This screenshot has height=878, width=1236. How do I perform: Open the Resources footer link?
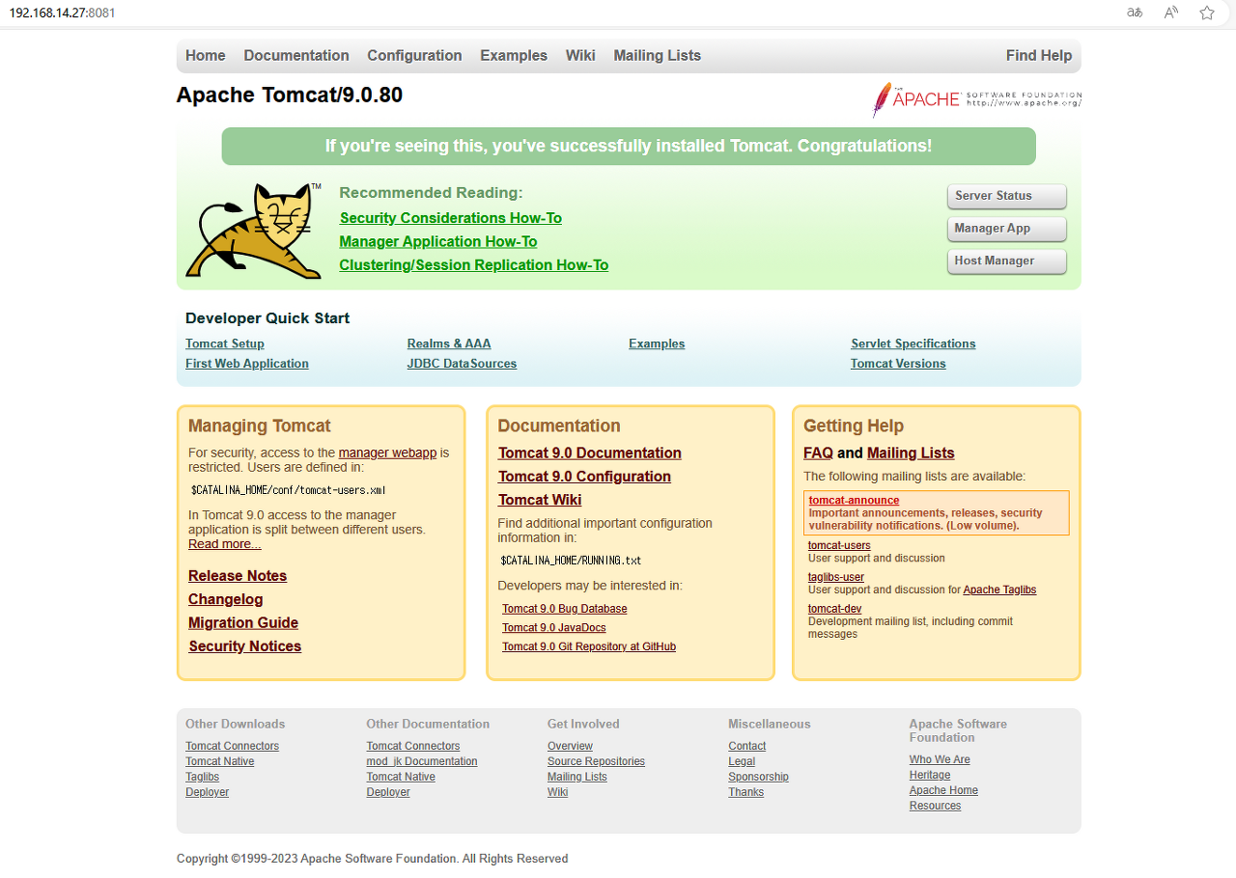pyautogui.click(x=935, y=806)
